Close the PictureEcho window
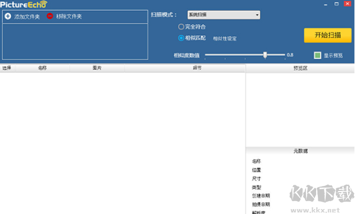 [347, 3]
